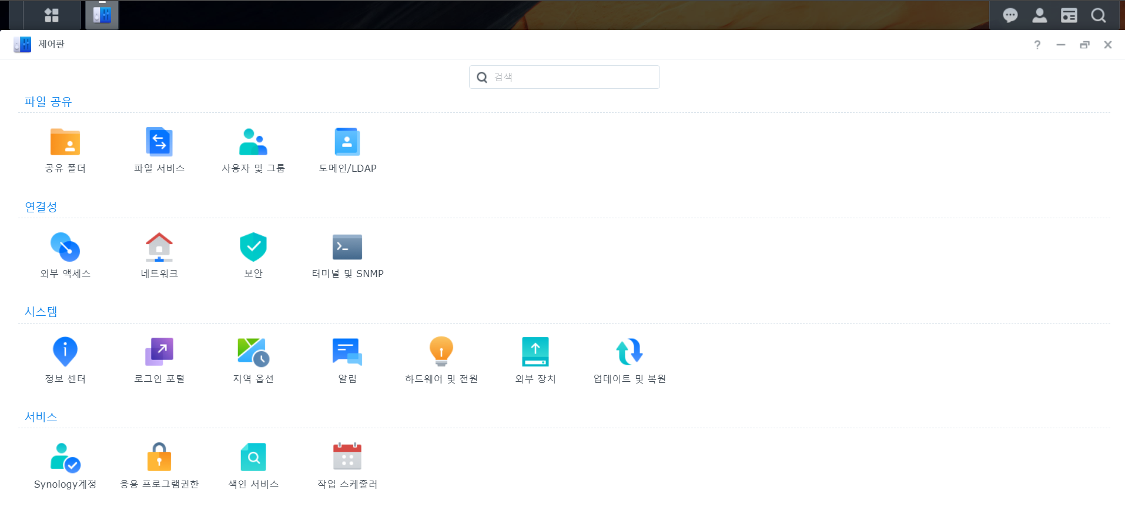This screenshot has height=530, width=1125.
Task: Select Control Panel icon in taskbar
Action: pos(102,15)
